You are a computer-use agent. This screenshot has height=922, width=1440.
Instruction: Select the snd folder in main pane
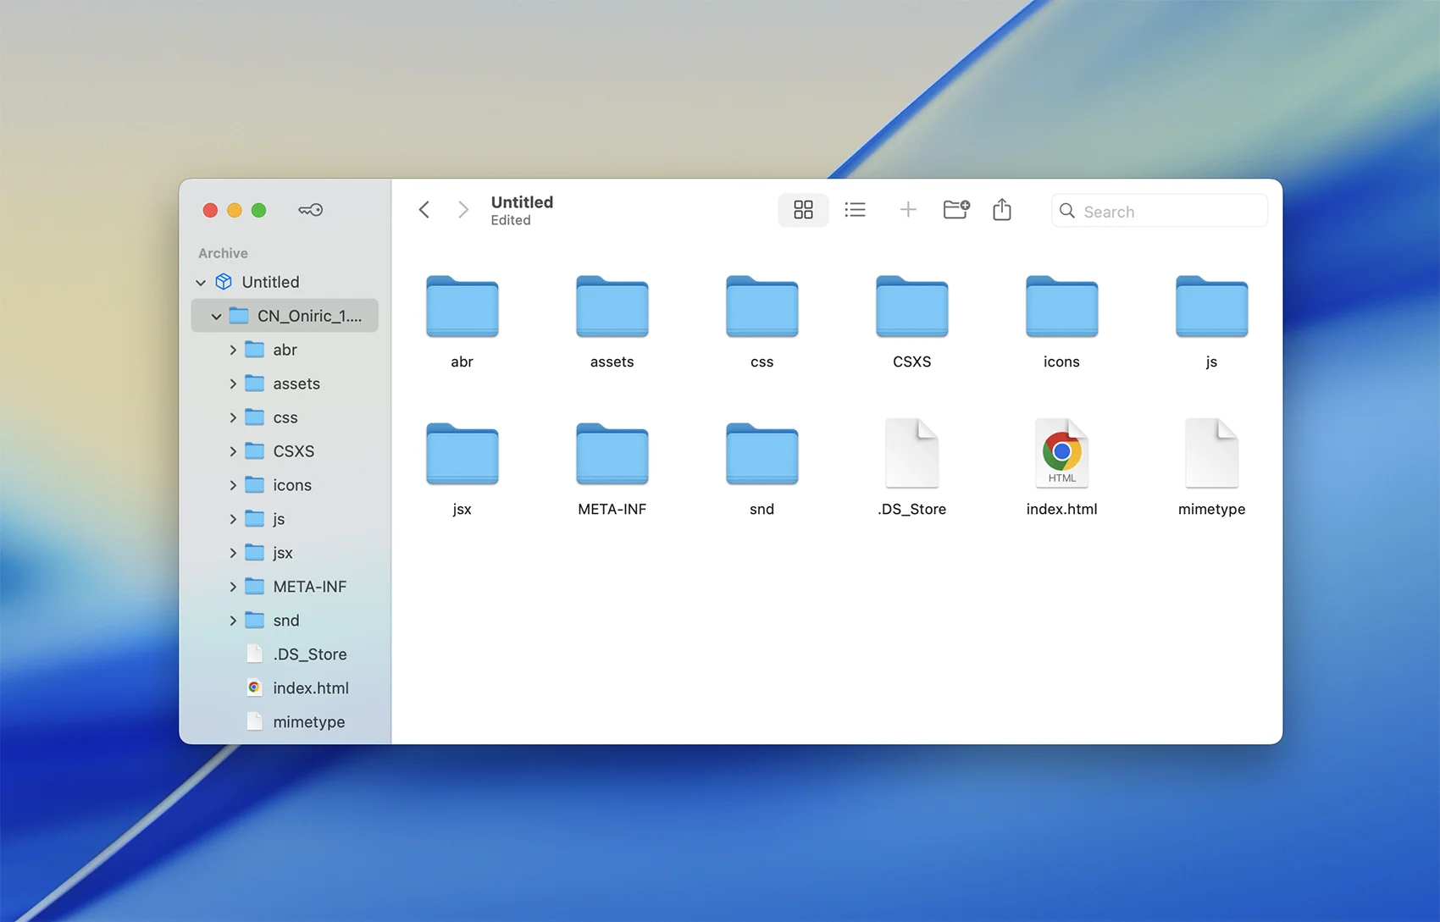762,455
